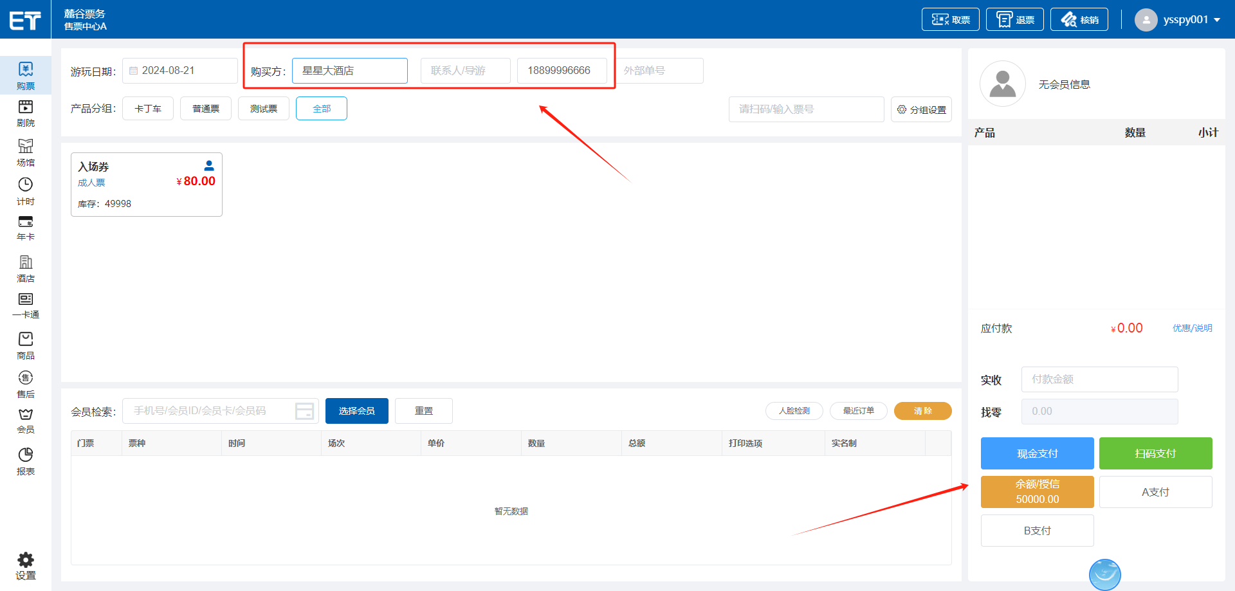
Task: Click the 现金支付 cash payment button
Action: [1037, 453]
